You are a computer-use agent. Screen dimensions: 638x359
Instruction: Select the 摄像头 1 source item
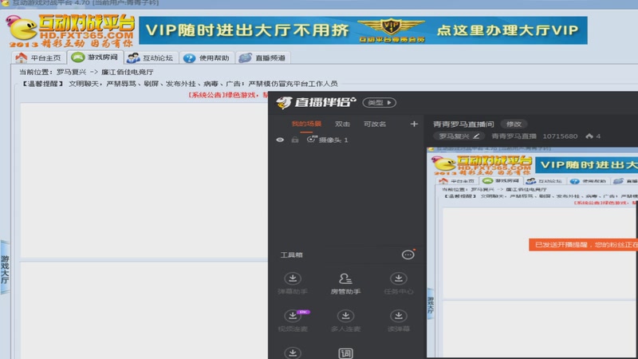(x=328, y=140)
